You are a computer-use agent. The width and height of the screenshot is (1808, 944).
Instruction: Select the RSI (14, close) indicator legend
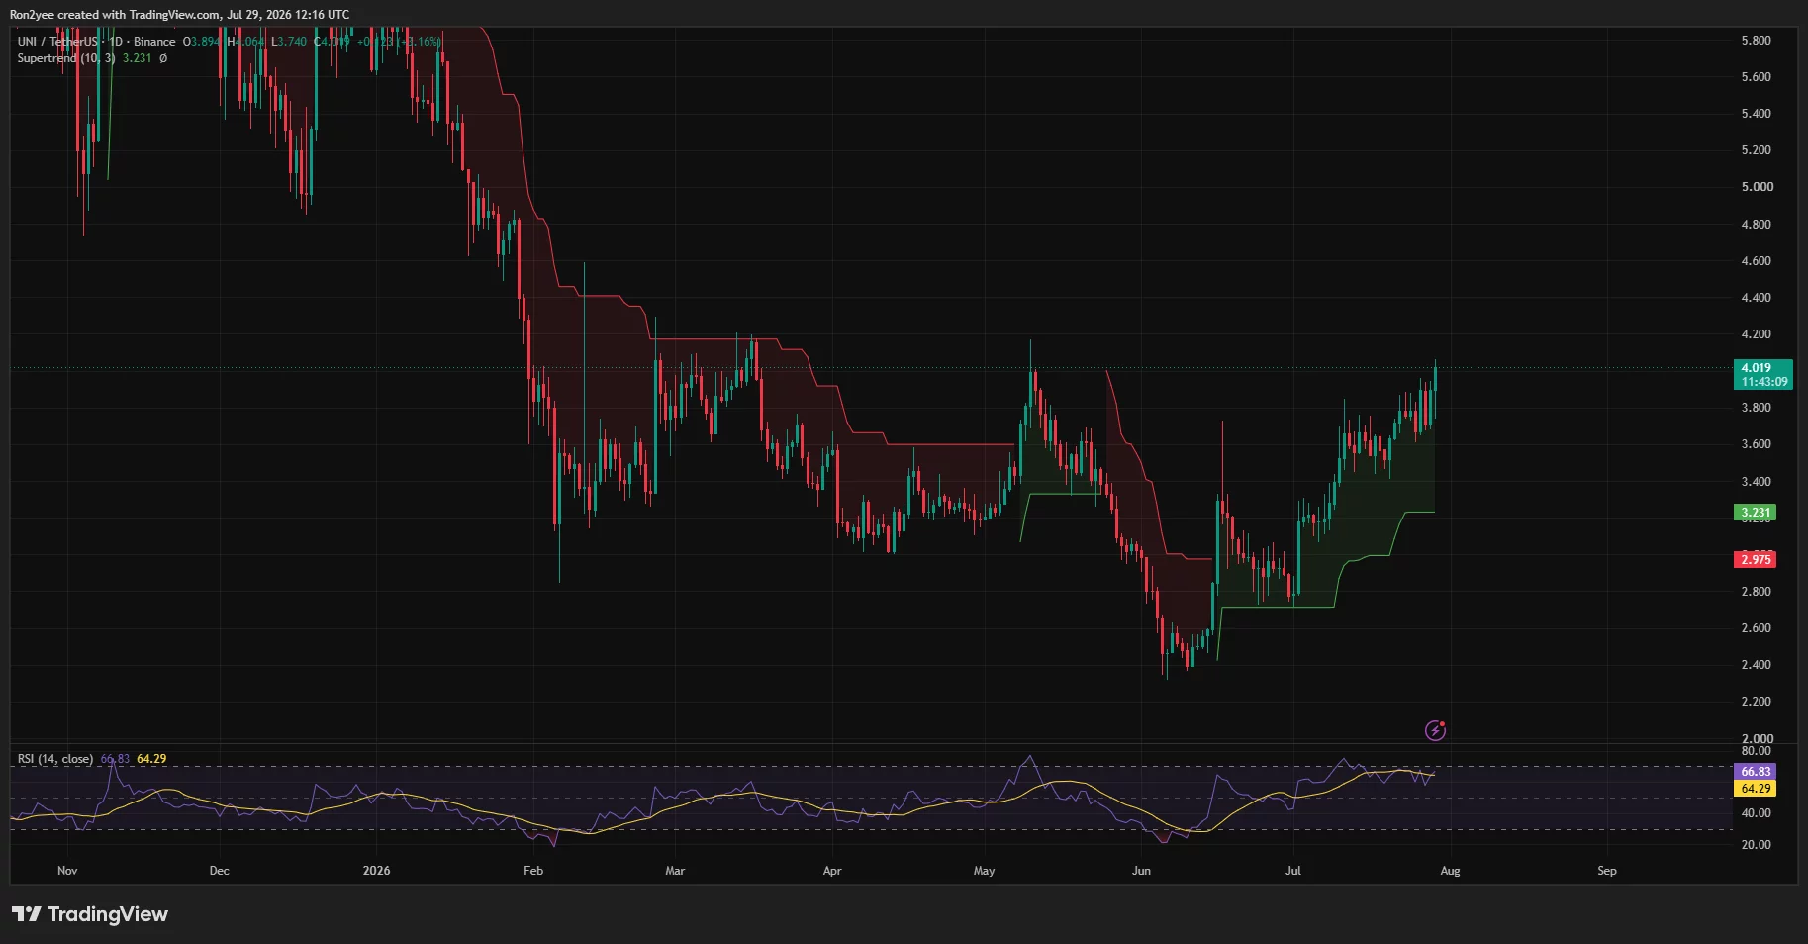[55, 759]
